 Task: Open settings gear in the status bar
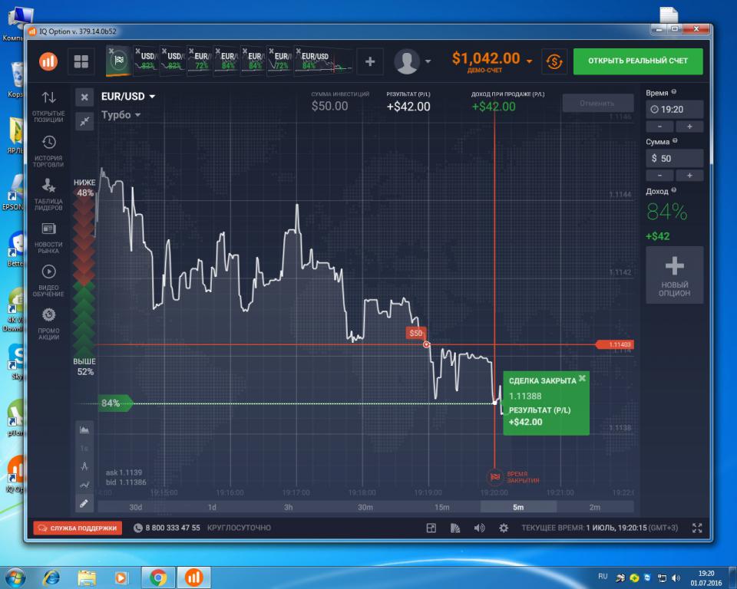click(504, 528)
